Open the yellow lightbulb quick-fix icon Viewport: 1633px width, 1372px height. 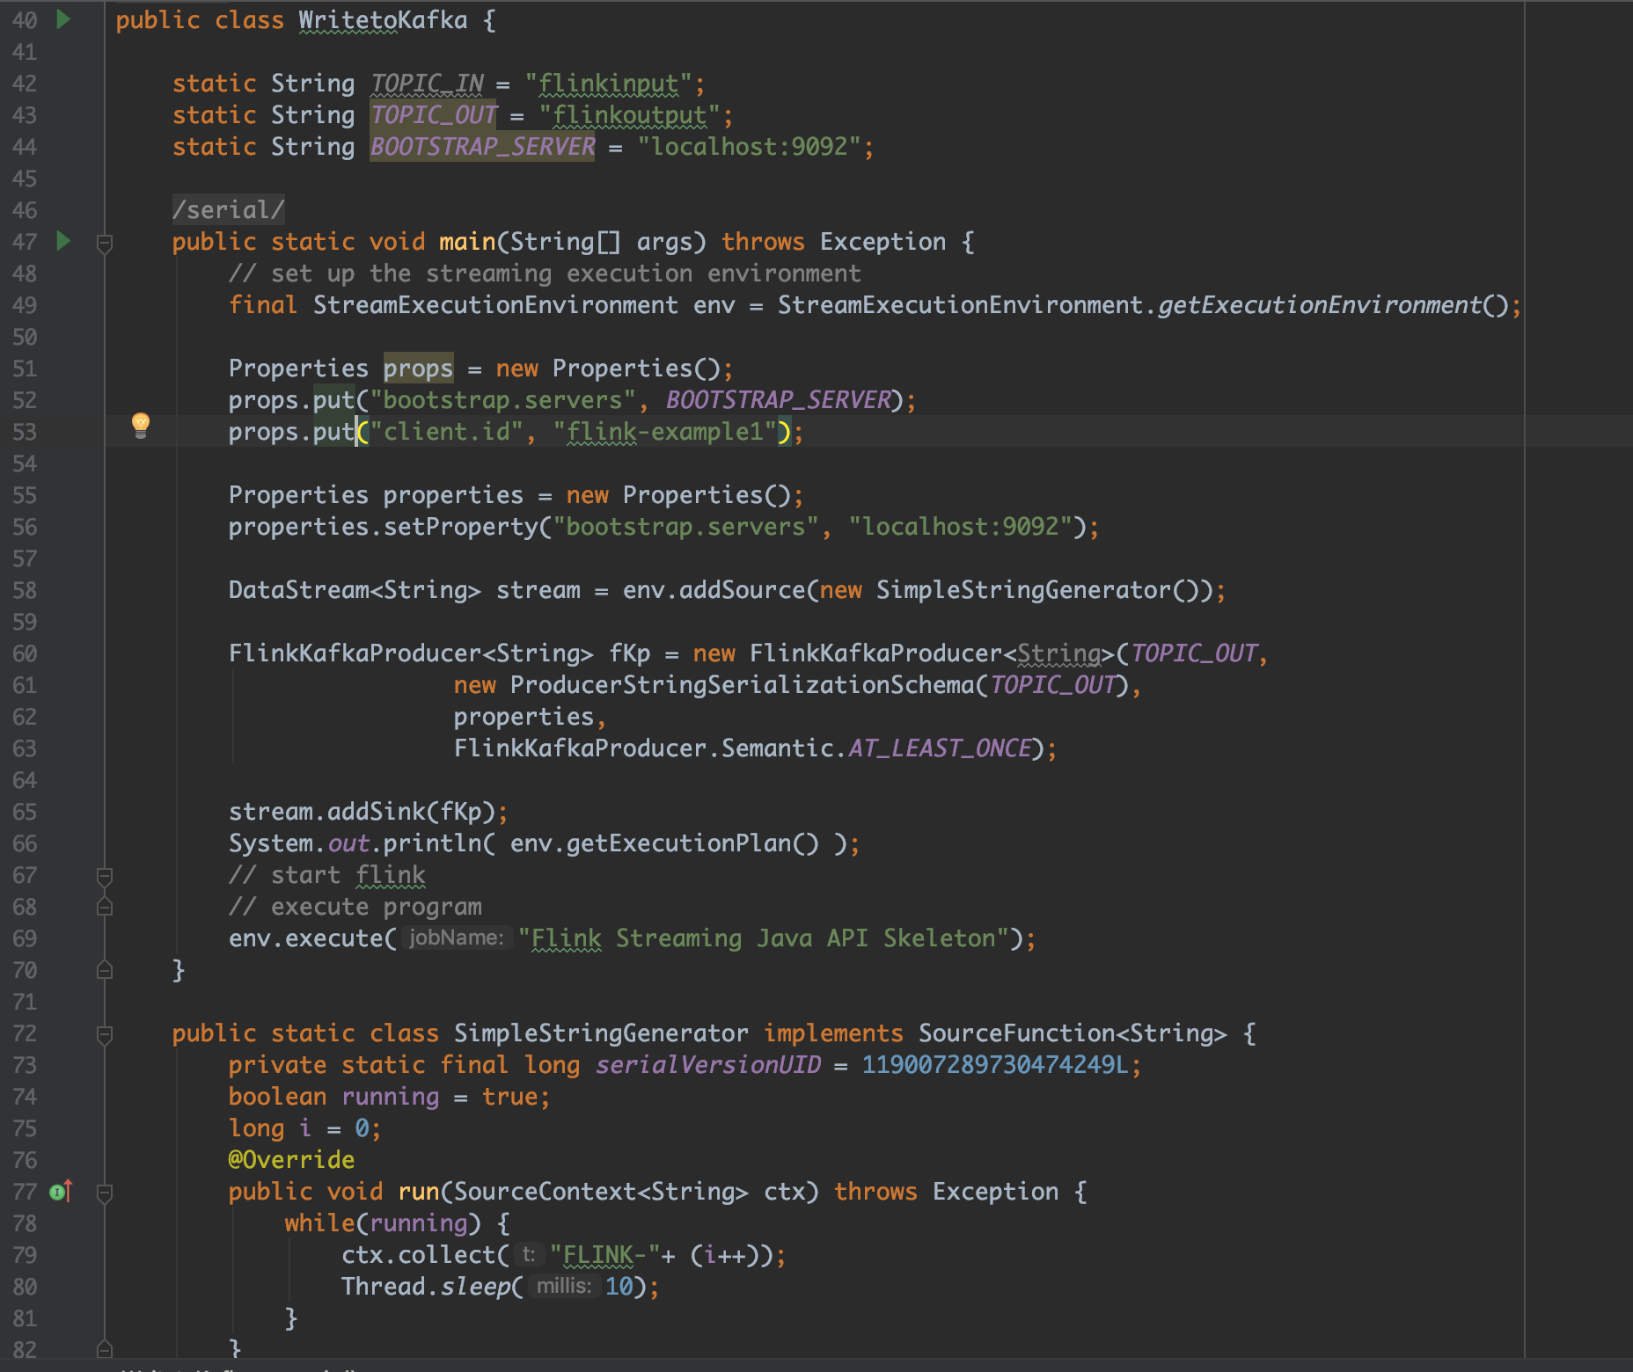pyautogui.click(x=140, y=426)
